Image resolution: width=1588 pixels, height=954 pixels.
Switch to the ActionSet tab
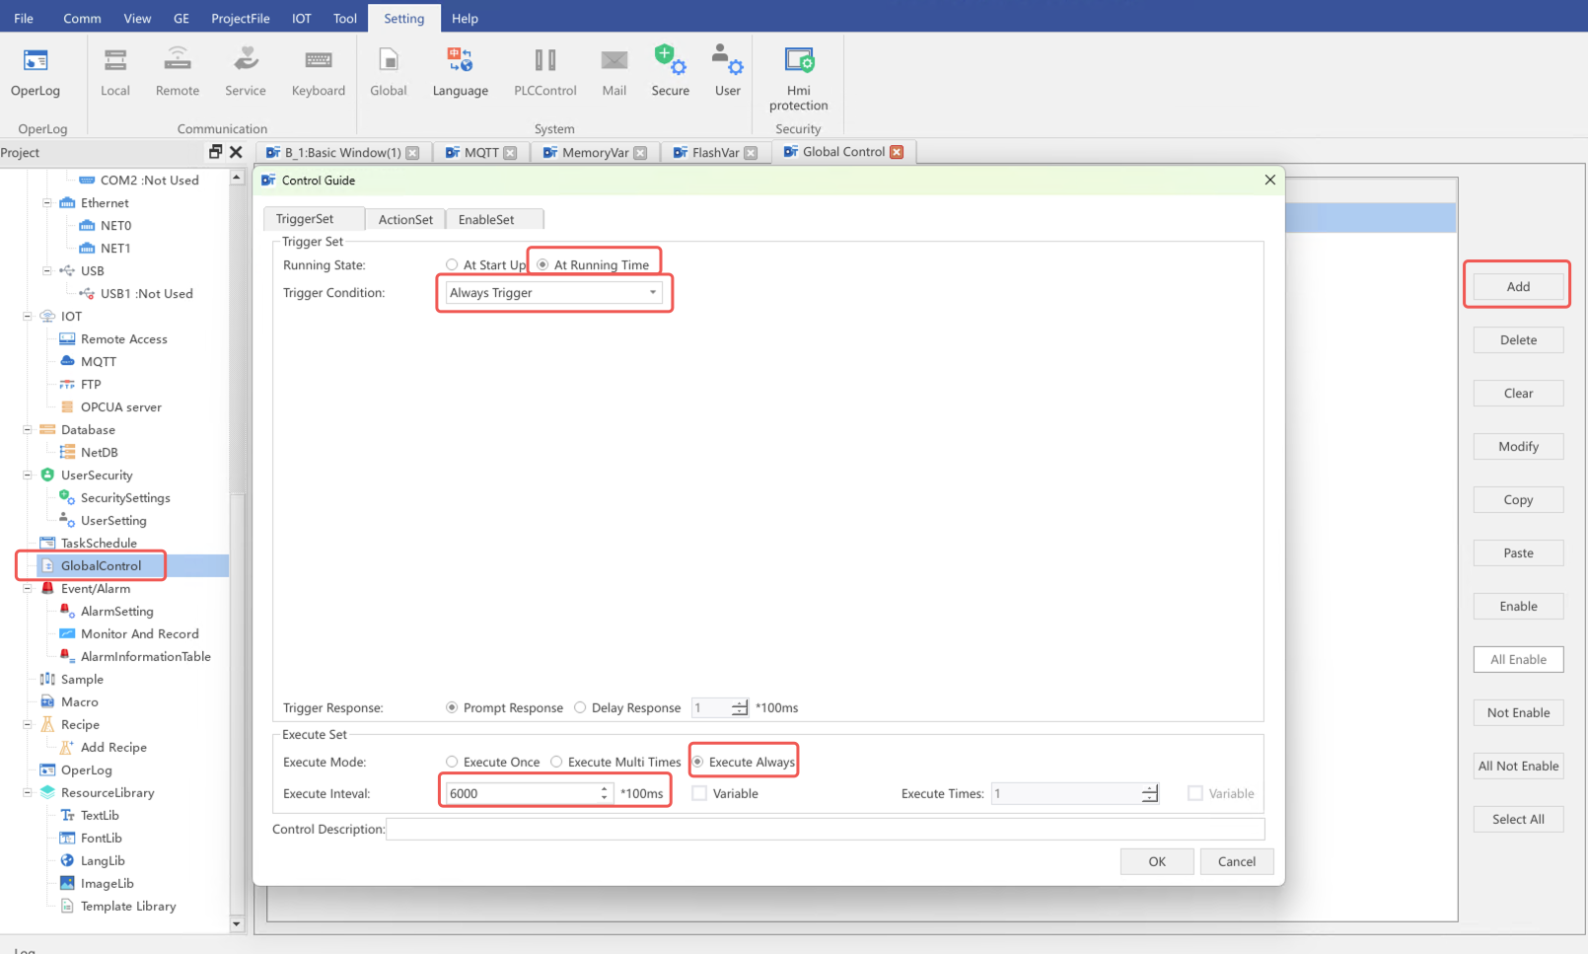405,220
